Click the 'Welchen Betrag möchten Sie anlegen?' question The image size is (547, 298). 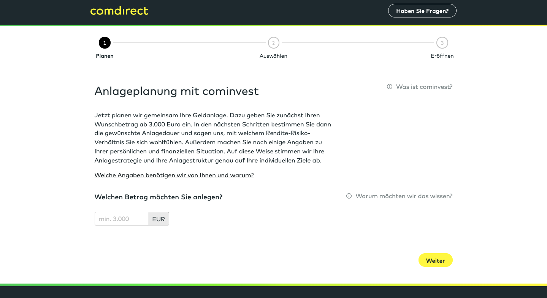pos(159,197)
